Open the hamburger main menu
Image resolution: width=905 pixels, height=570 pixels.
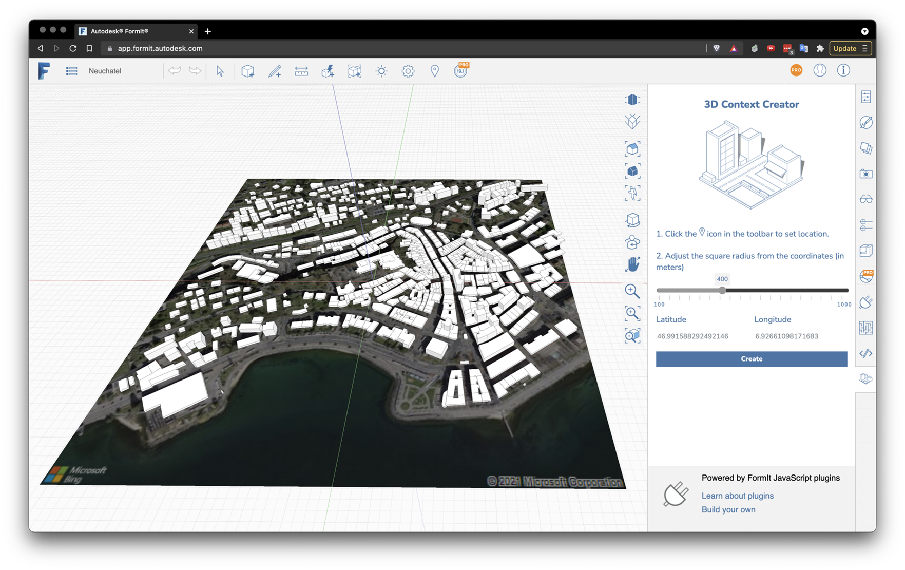71,71
